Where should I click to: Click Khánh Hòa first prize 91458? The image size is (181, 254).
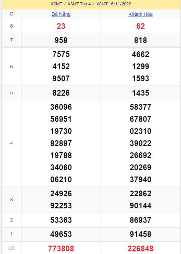click(x=140, y=234)
